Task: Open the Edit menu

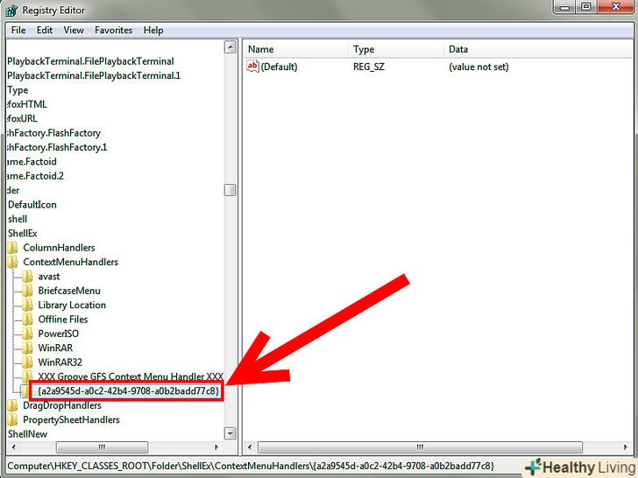Action: click(x=45, y=30)
